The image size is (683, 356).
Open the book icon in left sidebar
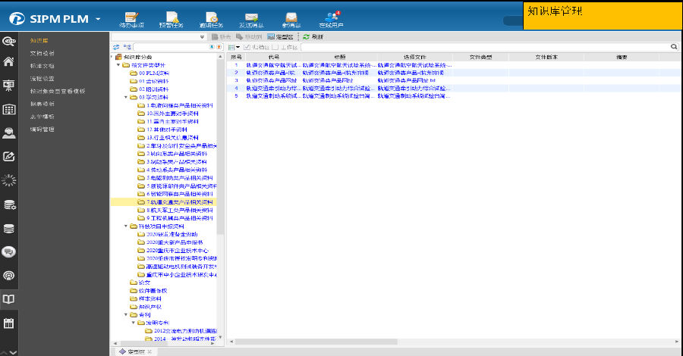coord(9,299)
